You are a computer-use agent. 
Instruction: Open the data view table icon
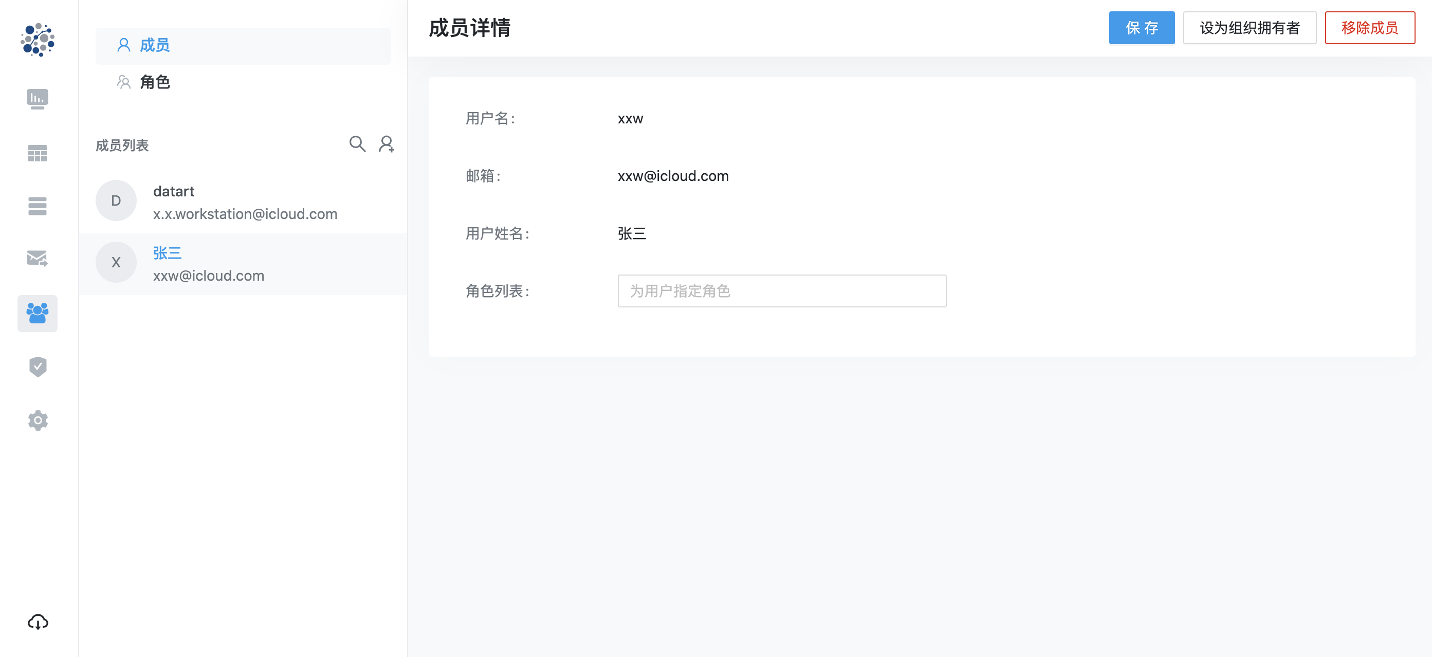(37, 153)
